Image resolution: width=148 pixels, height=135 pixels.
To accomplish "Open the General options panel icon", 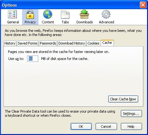I will pos(13,15).
